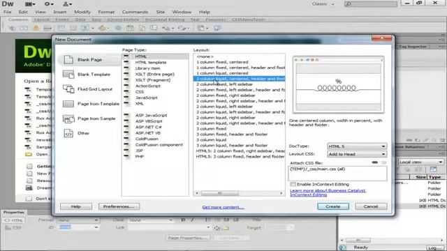
Task: Select JSP page type
Action: point(139,151)
